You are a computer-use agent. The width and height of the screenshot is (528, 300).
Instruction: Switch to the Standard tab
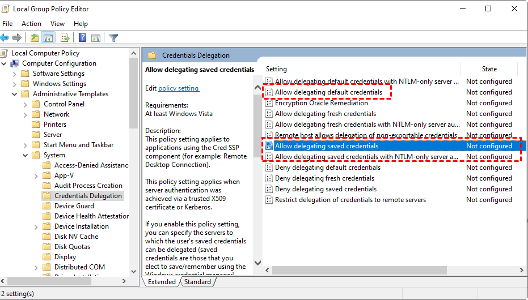click(197, 282)
